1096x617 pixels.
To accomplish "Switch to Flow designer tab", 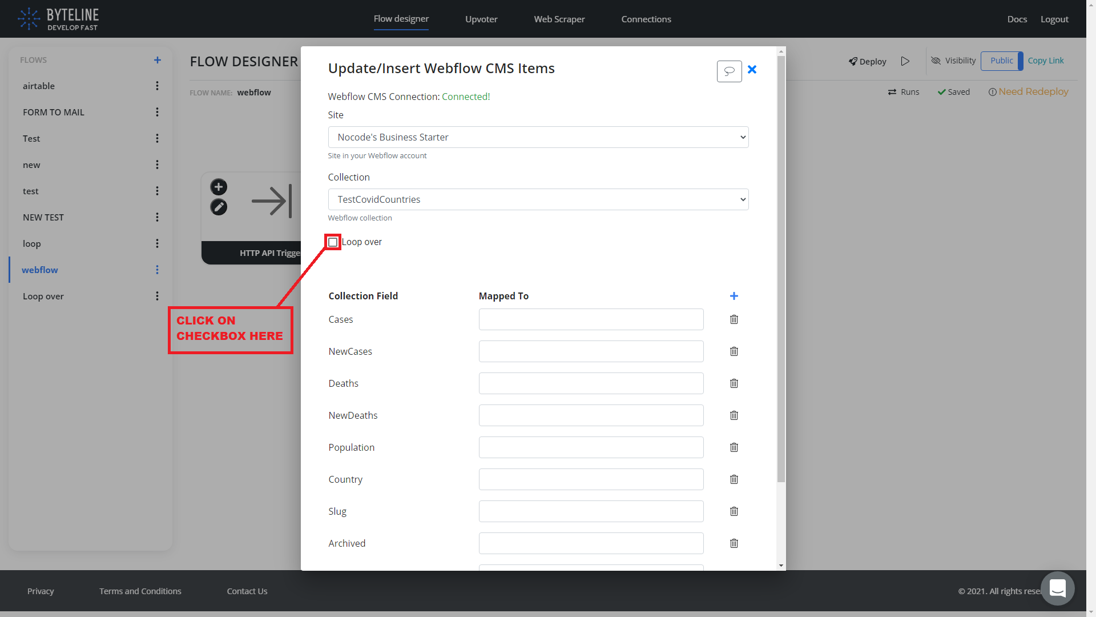I will click(401, 19).
